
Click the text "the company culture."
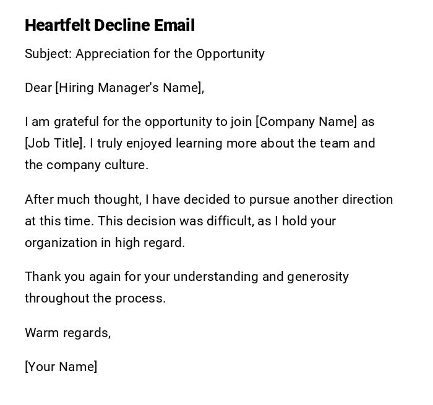87,165
